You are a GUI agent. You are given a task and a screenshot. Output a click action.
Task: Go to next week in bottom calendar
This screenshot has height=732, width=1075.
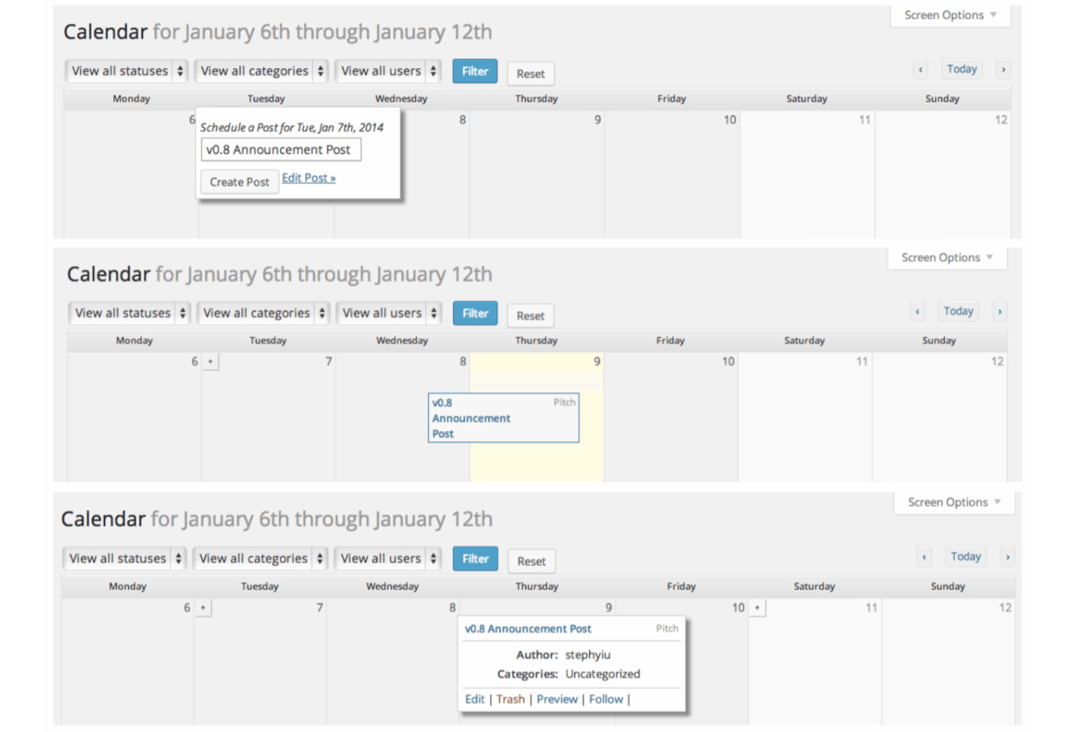click(1008, 557)
